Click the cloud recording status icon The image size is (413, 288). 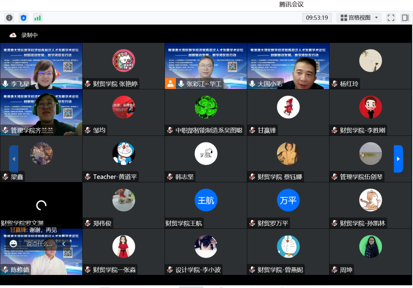13,35
